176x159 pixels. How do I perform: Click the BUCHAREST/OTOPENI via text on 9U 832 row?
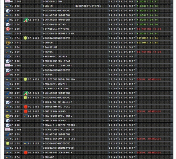pyautogui.click(x=89, y=6)
